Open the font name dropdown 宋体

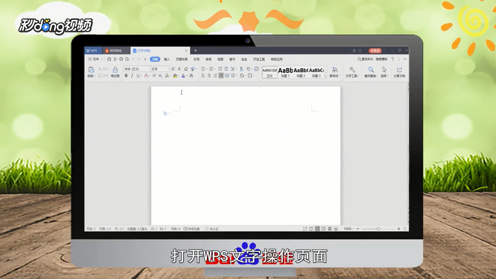(x=149, y=69)
